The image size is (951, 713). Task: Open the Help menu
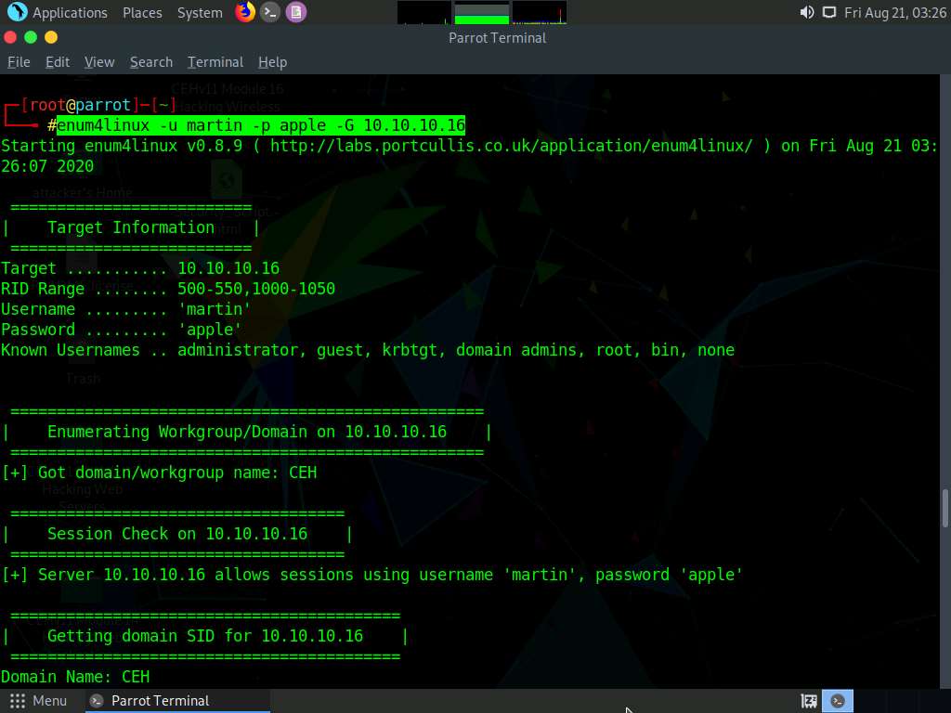272,62
